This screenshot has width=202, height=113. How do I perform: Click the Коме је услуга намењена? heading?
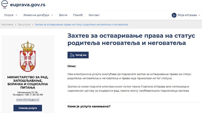click(x=89, y=106)
